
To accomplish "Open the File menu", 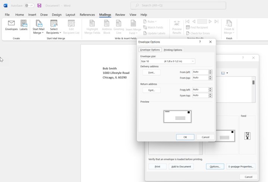I will pyautogui.click(x=7, y=15).
